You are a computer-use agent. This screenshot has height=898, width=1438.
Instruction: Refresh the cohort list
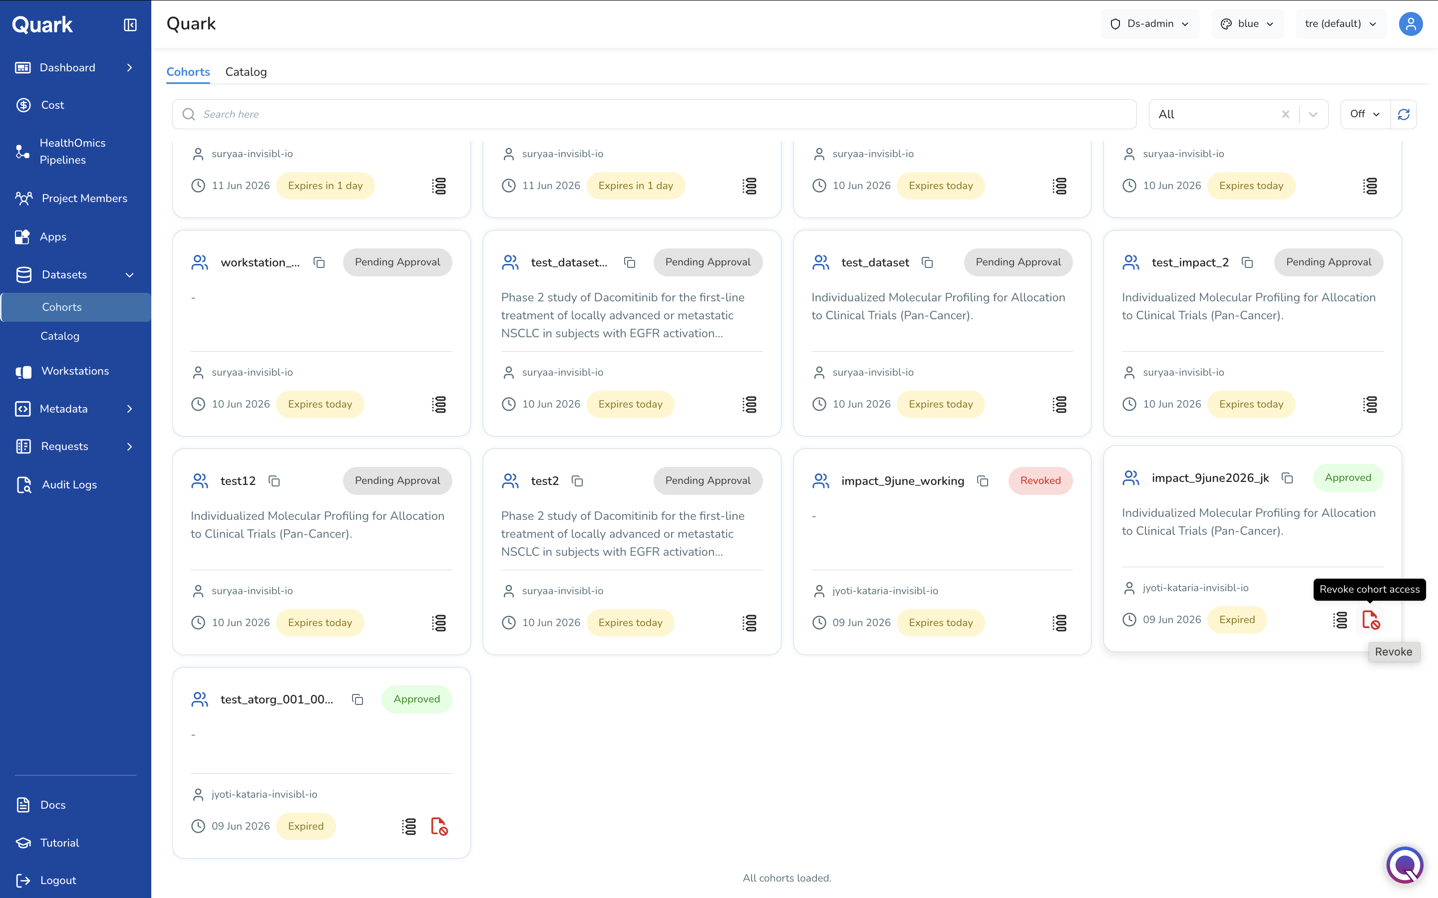pyautogui.click(x=1404, y=114)
